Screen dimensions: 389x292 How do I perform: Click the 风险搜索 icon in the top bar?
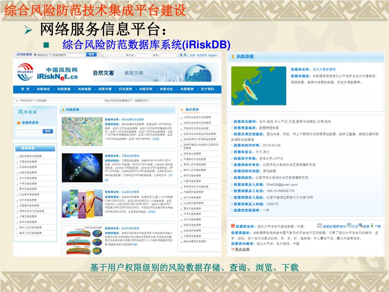click(x=18, y=54)
